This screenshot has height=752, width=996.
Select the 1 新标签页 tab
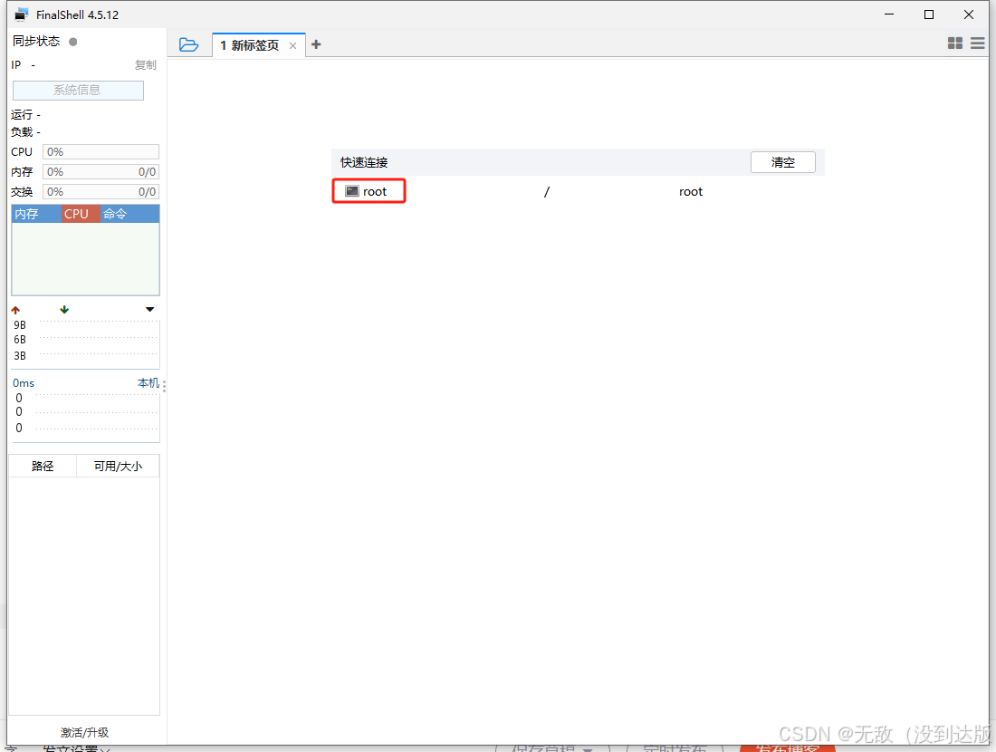point(250,45)
